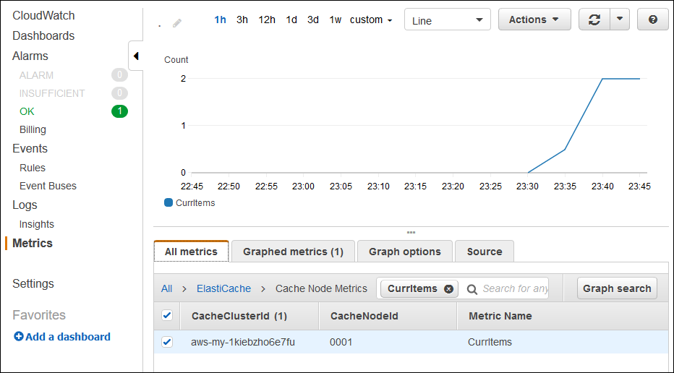
Task: Toggle the select-all header checkbox
Action: [167, 315]
